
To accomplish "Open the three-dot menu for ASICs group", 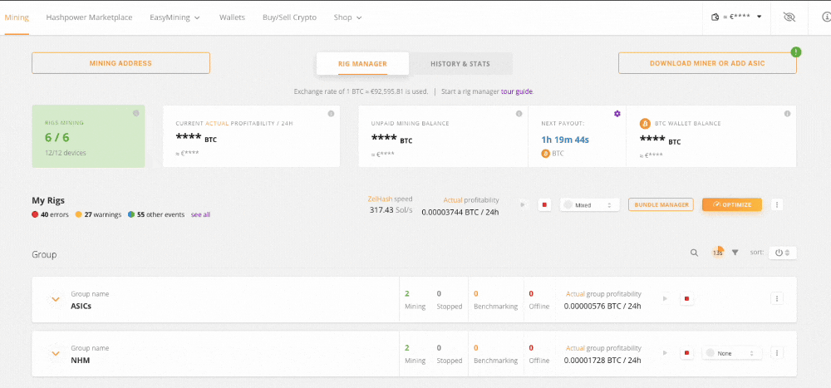I will pyautogui.click(x=777, y=298).
